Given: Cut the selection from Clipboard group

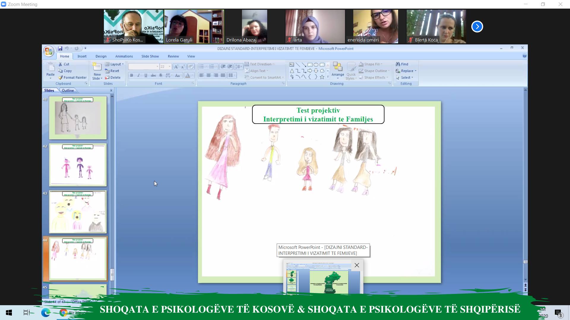Looking at the screenshot, I should (64, 64).
